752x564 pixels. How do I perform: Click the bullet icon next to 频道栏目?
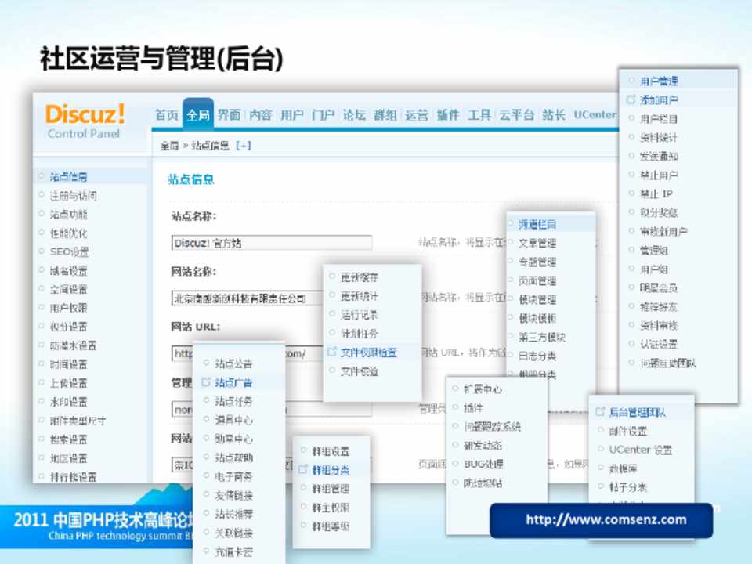pos(510,224)
